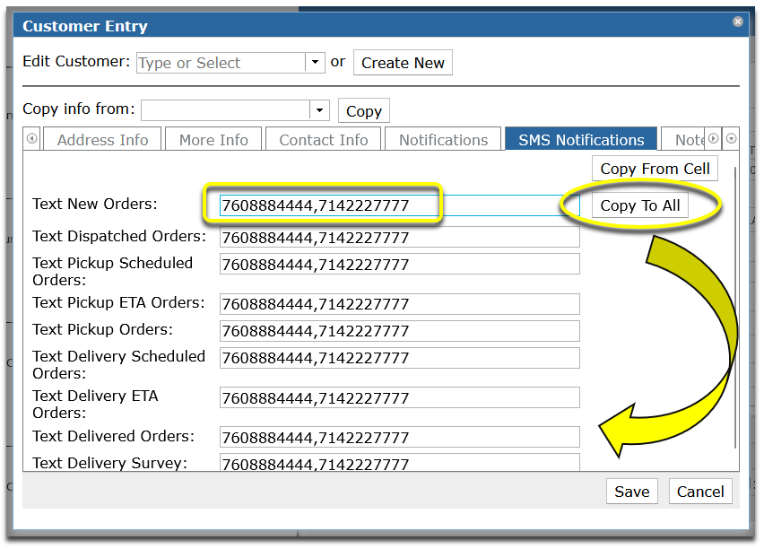Click Copy From Cell
This screenshot has height=549, width=764.
tap(655, 168)
